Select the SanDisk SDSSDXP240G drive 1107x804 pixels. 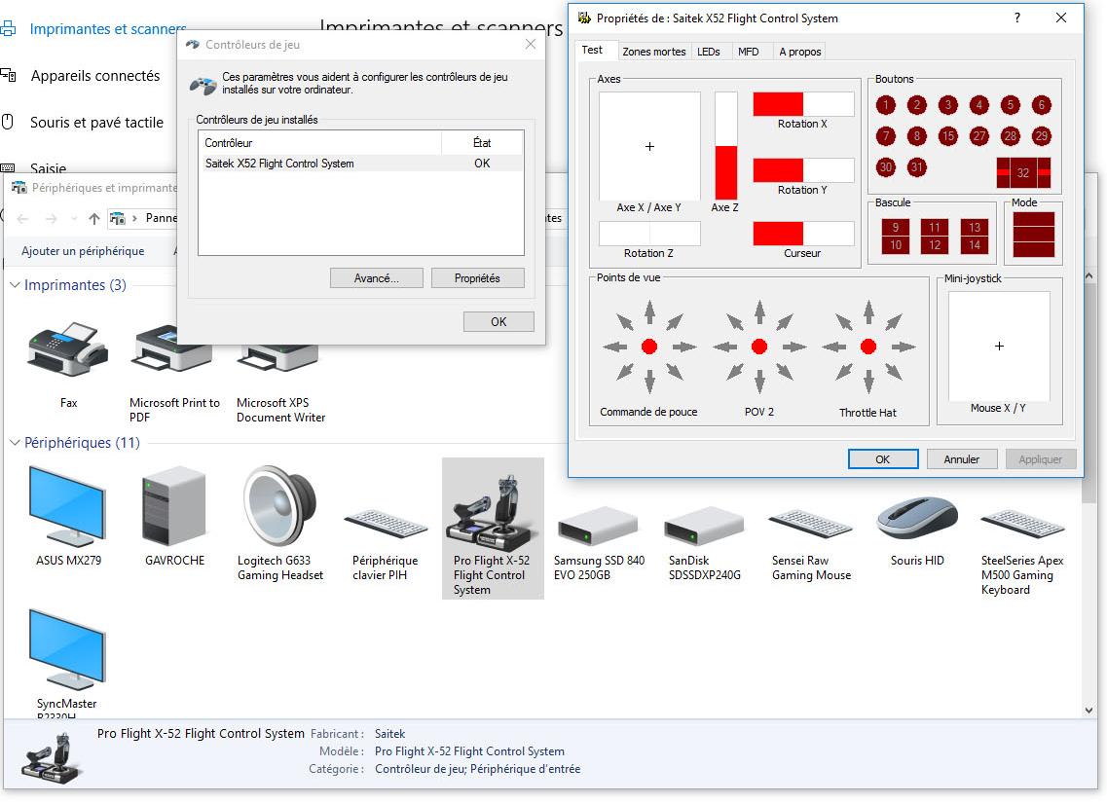(705, 543)
